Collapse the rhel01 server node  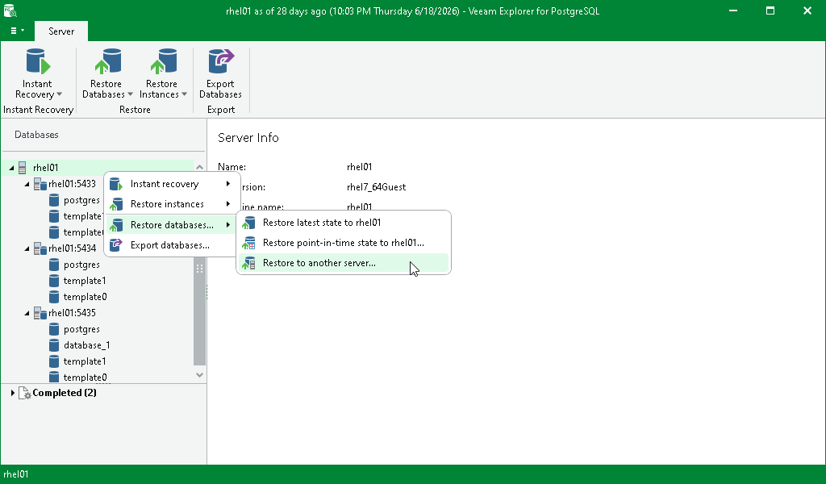(11, 168)
